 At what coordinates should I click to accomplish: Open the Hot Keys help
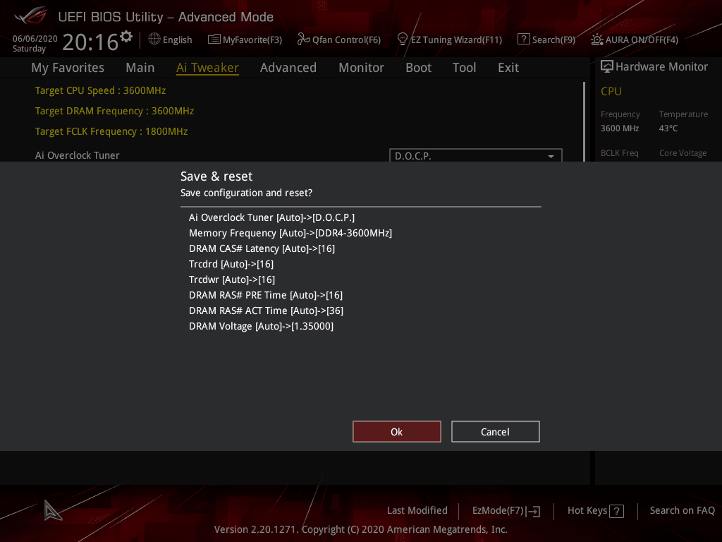point(595,511)
